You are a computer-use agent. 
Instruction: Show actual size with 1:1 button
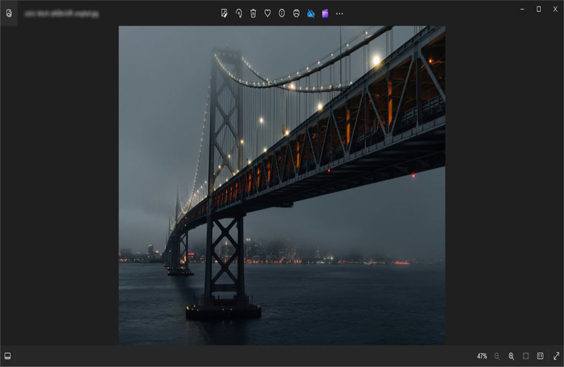(540, 356)
